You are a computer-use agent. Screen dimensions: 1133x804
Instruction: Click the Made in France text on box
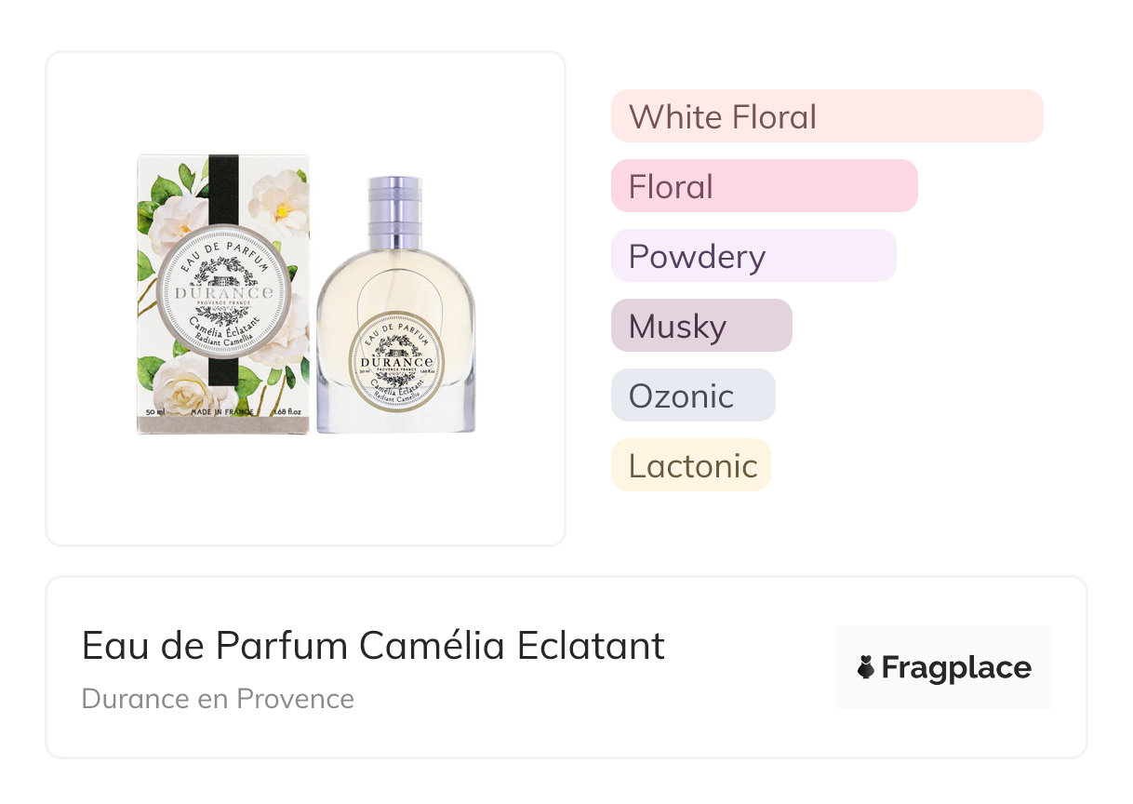pos(221,411)
